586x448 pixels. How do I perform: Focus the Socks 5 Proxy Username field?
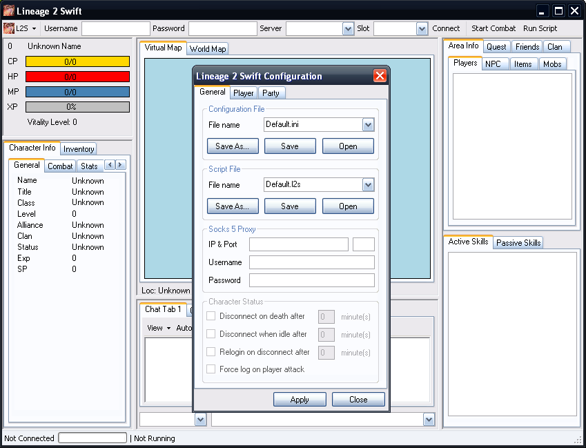tap(312, 262)
